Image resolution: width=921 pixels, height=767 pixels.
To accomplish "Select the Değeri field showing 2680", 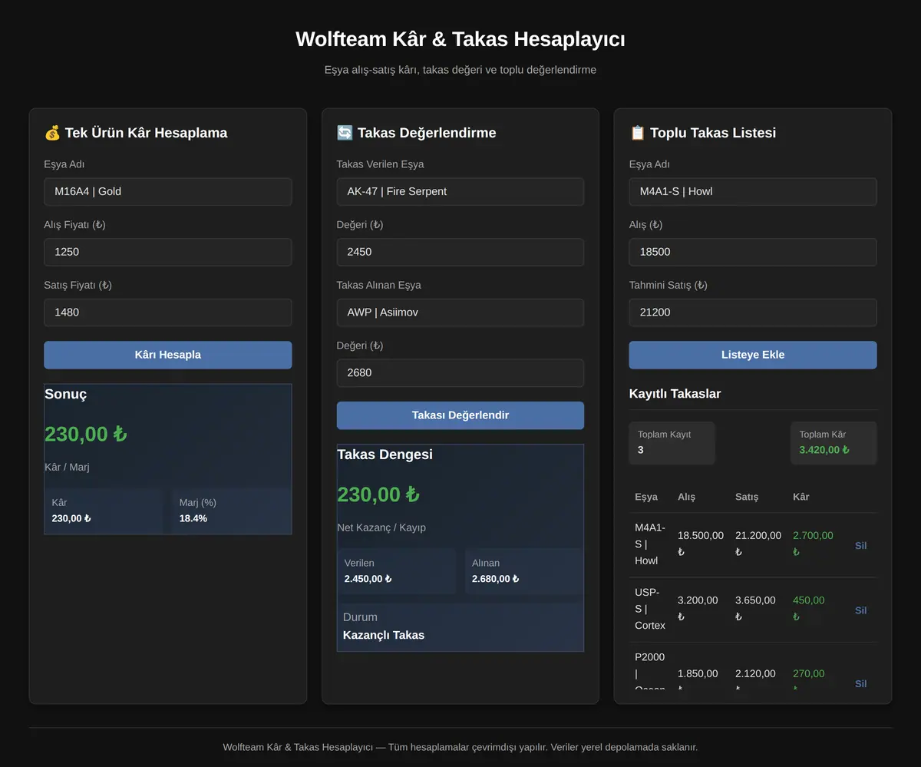I will point(460,373).
